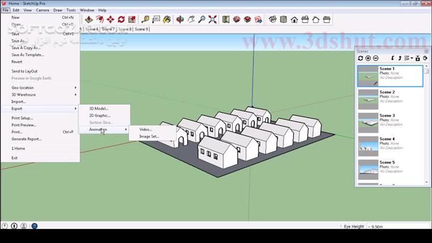Click the Eye Height measurement field
The width and height of the screenshot is (432, 243).
(x=399, y=226)
